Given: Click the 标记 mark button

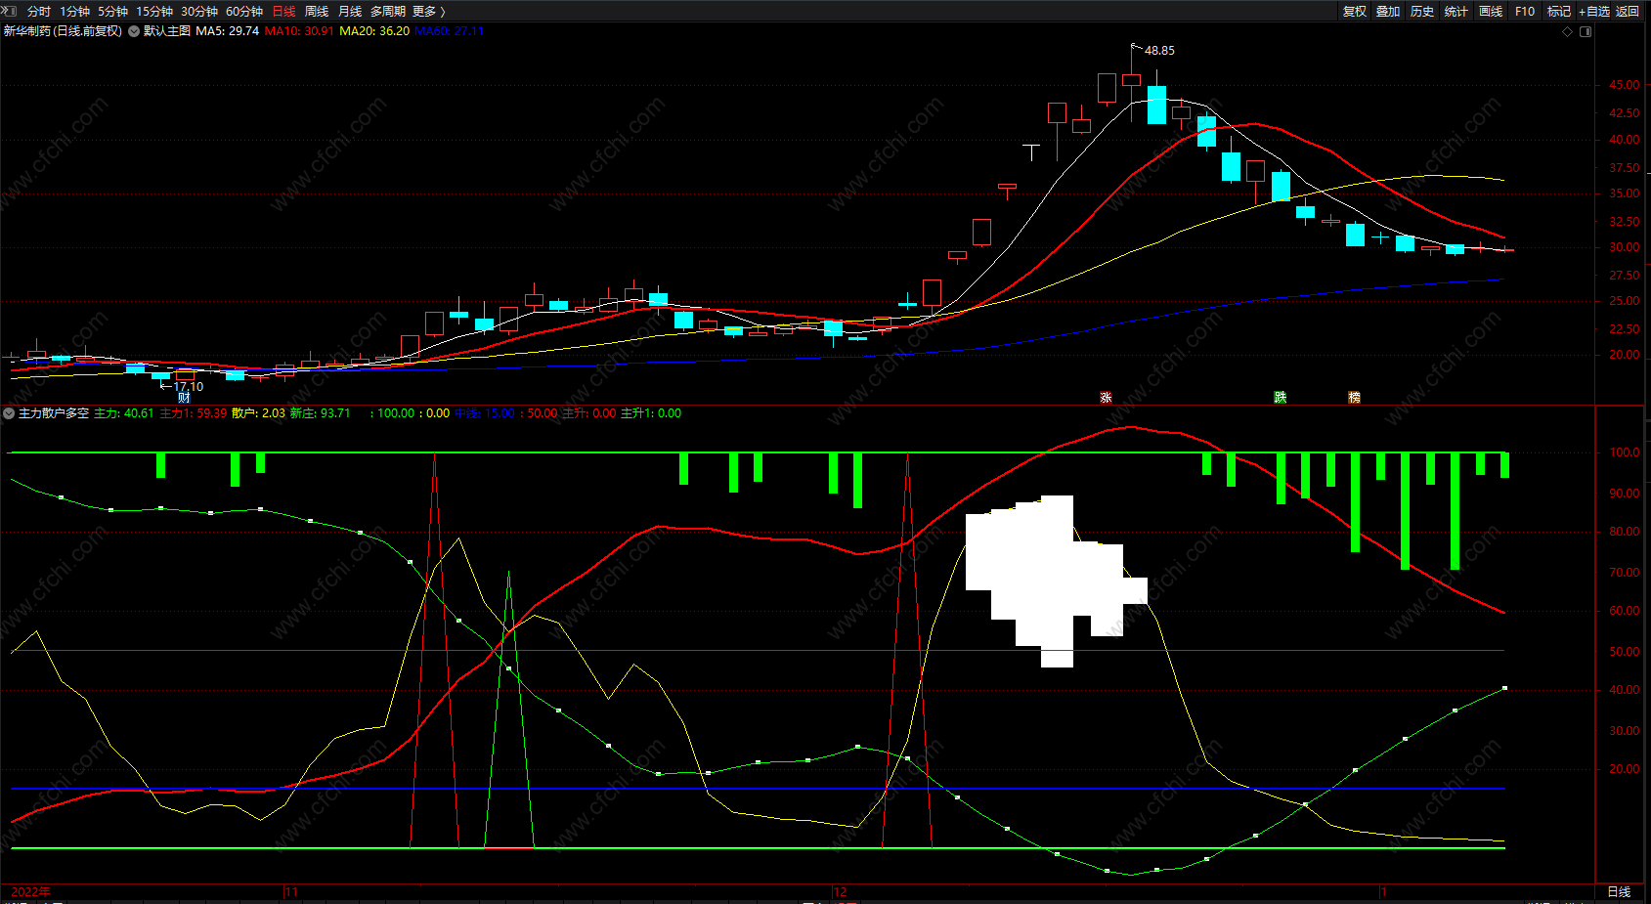Looking at the screenshot, I should pos(1559,12).
